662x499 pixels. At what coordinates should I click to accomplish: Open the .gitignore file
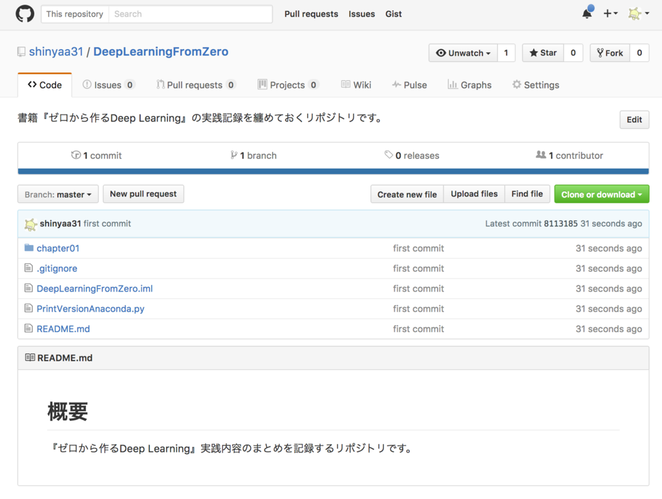[57, 268]
